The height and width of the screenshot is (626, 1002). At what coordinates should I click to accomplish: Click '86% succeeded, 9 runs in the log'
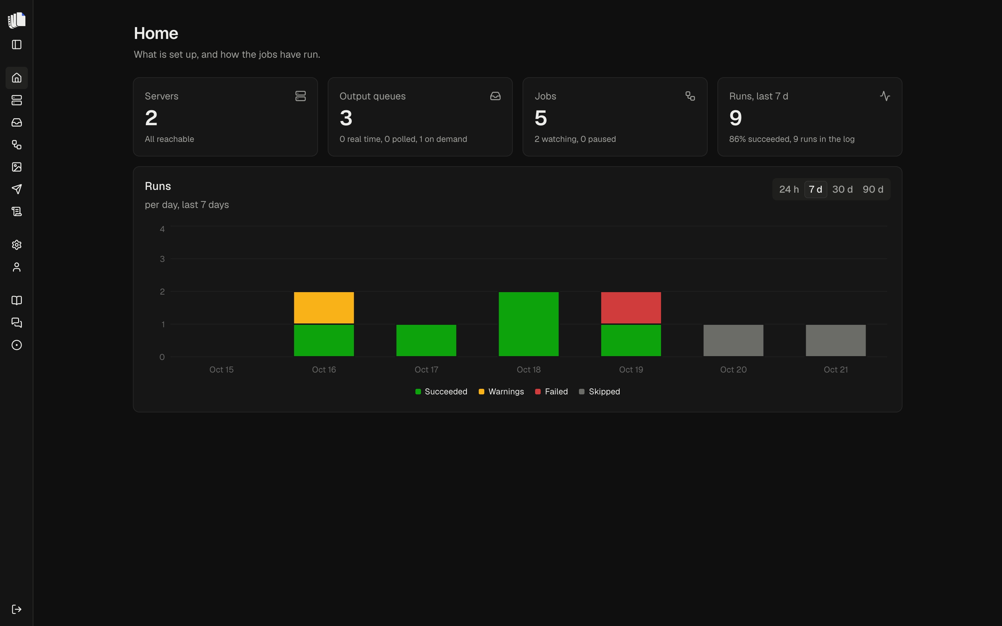point(792,139)
